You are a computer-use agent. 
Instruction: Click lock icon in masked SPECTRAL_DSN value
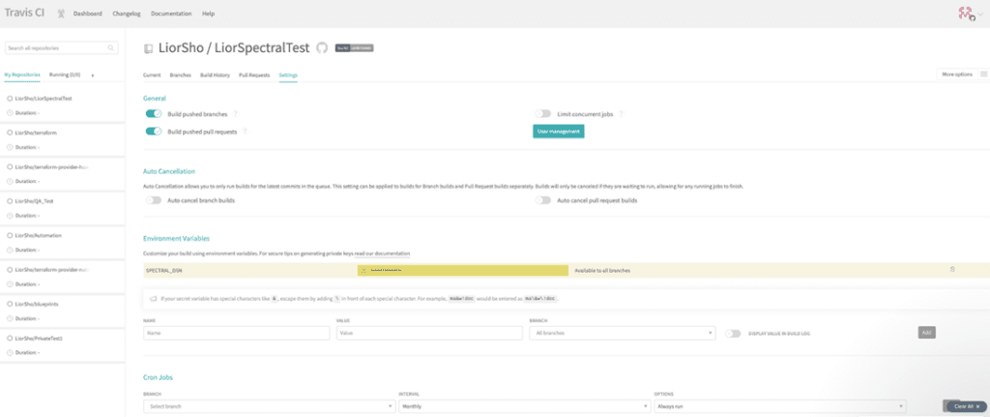pos(364,270)
